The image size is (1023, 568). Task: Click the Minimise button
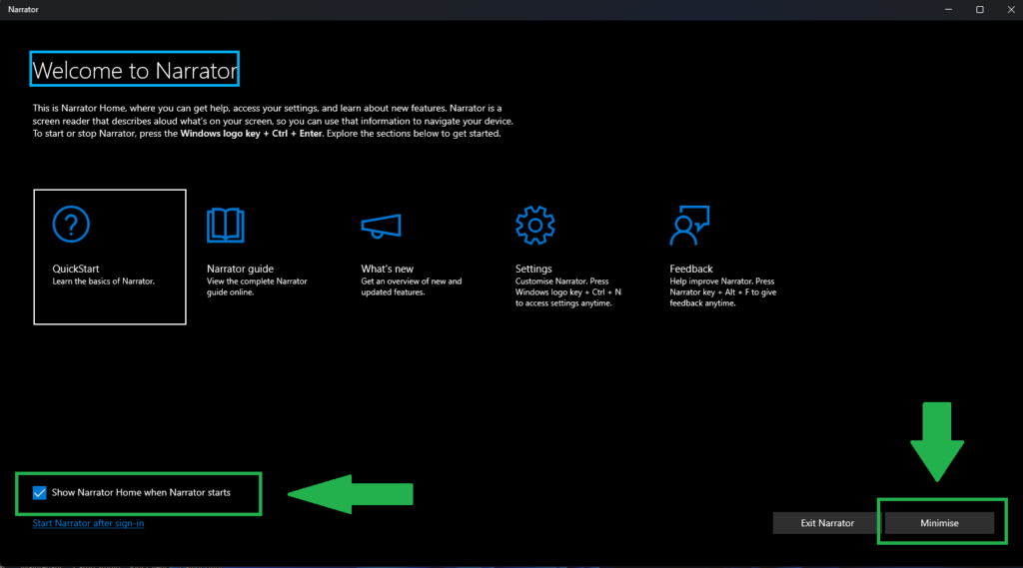[939, 523]
